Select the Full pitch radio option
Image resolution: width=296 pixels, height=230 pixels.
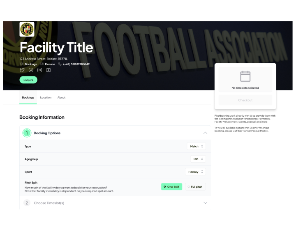(x=195, y=186)
